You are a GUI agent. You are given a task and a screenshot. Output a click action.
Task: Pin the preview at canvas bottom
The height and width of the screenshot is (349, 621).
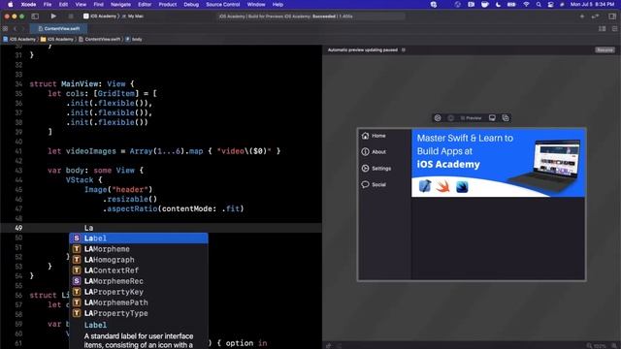[329, 345]
